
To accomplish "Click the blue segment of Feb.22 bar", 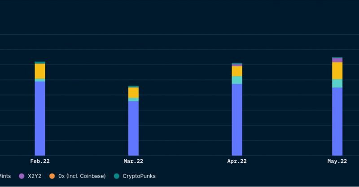I will (40, 119).
